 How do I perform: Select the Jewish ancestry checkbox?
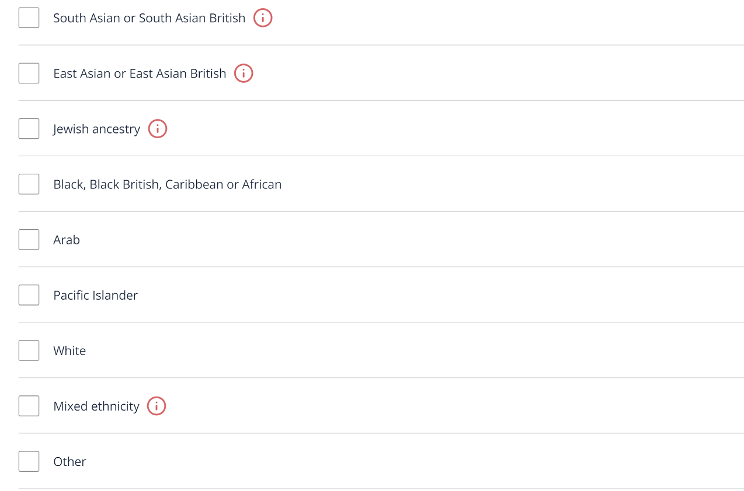point(29,129)
